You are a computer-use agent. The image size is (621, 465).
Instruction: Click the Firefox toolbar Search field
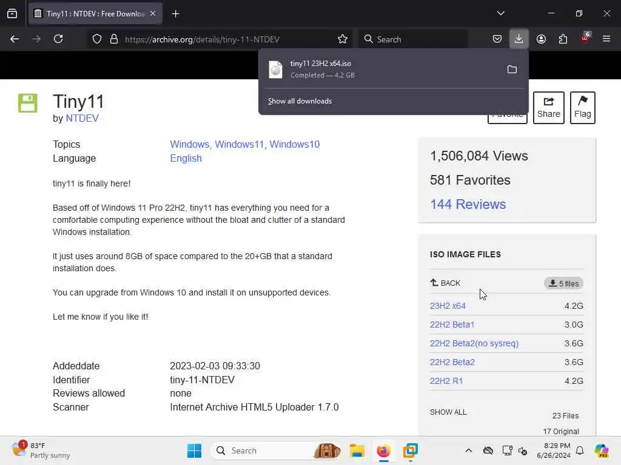413,39
